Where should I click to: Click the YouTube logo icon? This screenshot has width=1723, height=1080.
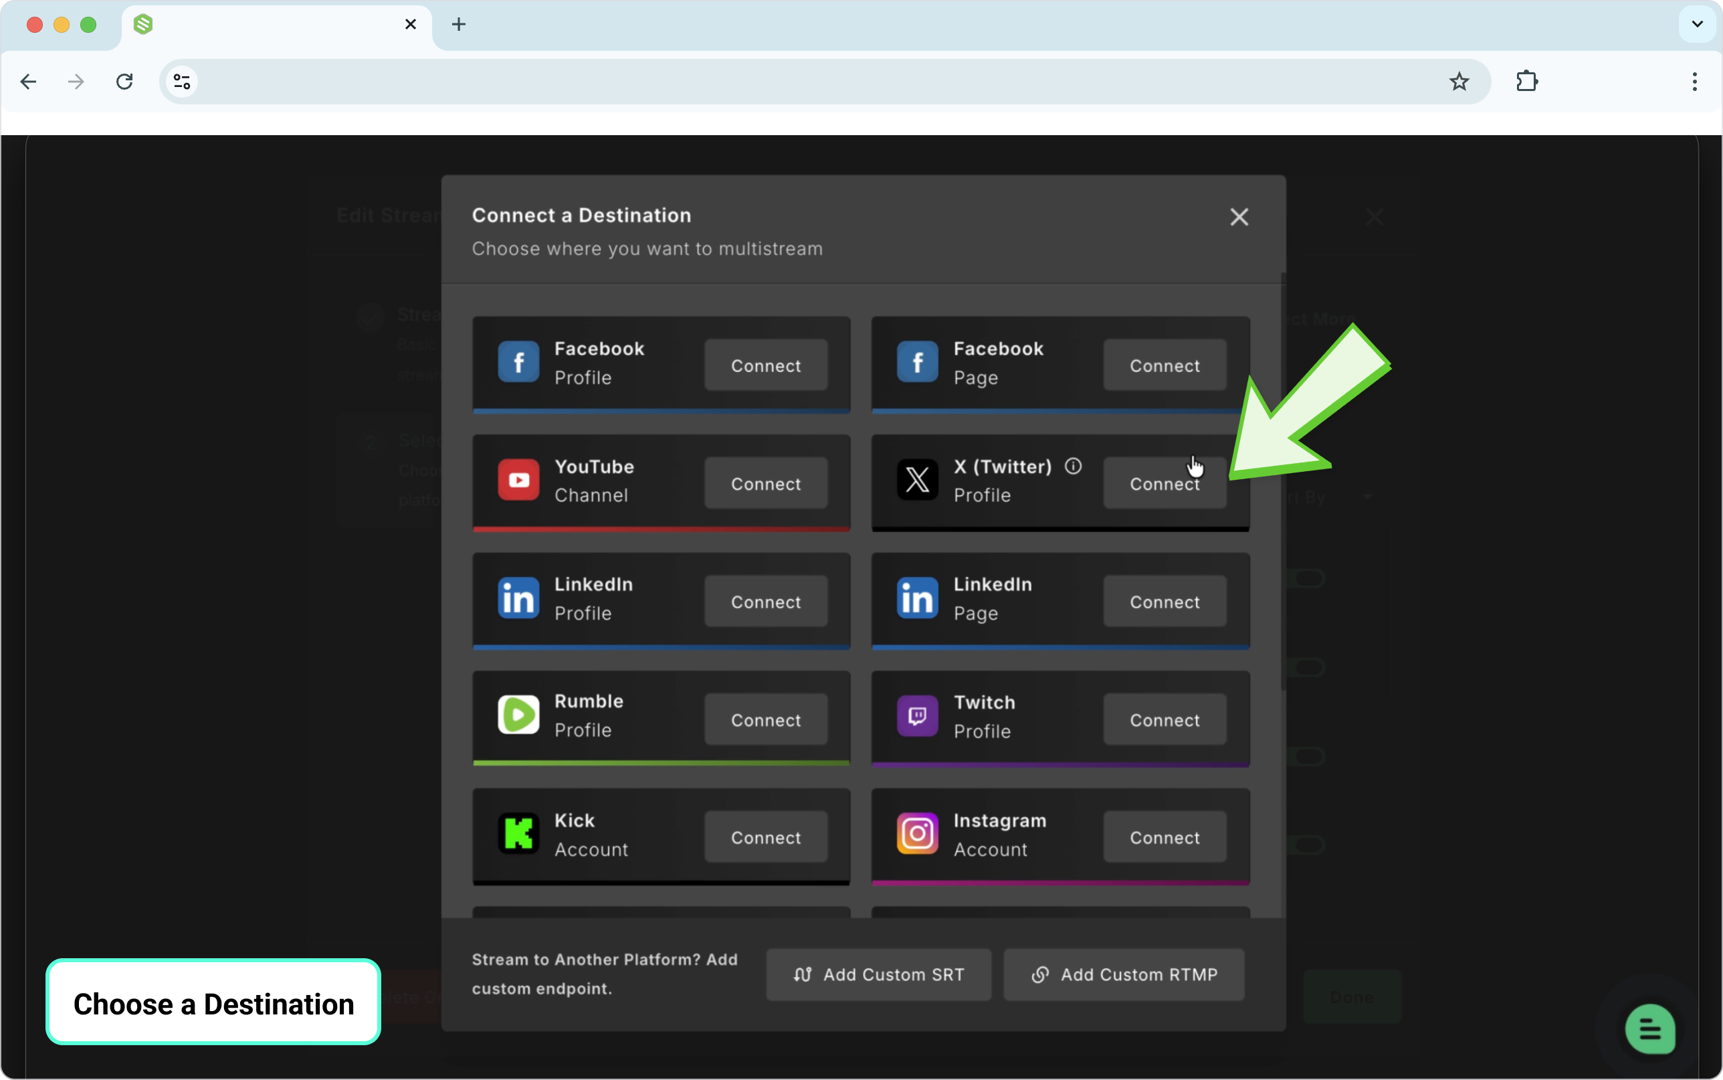[x=518, y=480]
